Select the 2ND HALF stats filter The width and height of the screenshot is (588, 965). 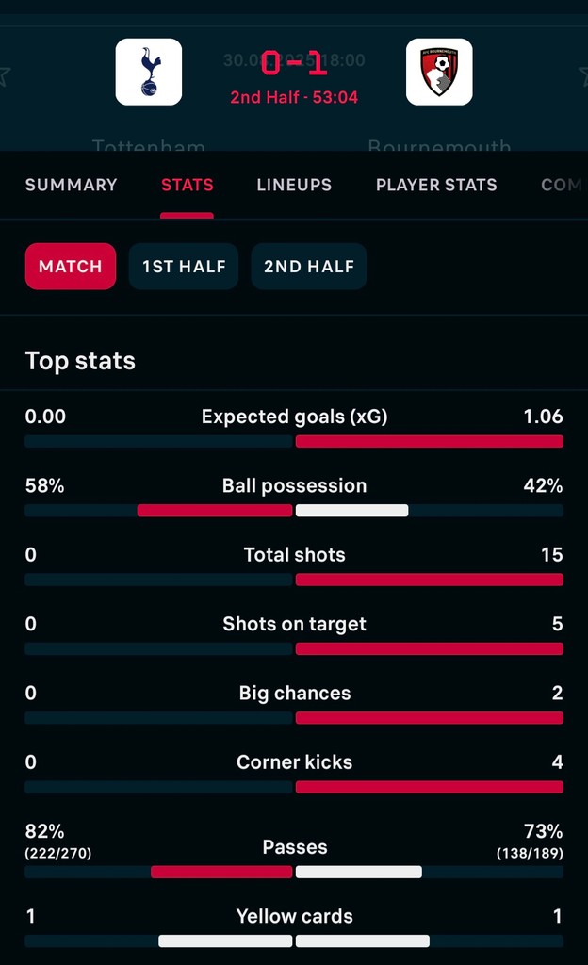309,267
